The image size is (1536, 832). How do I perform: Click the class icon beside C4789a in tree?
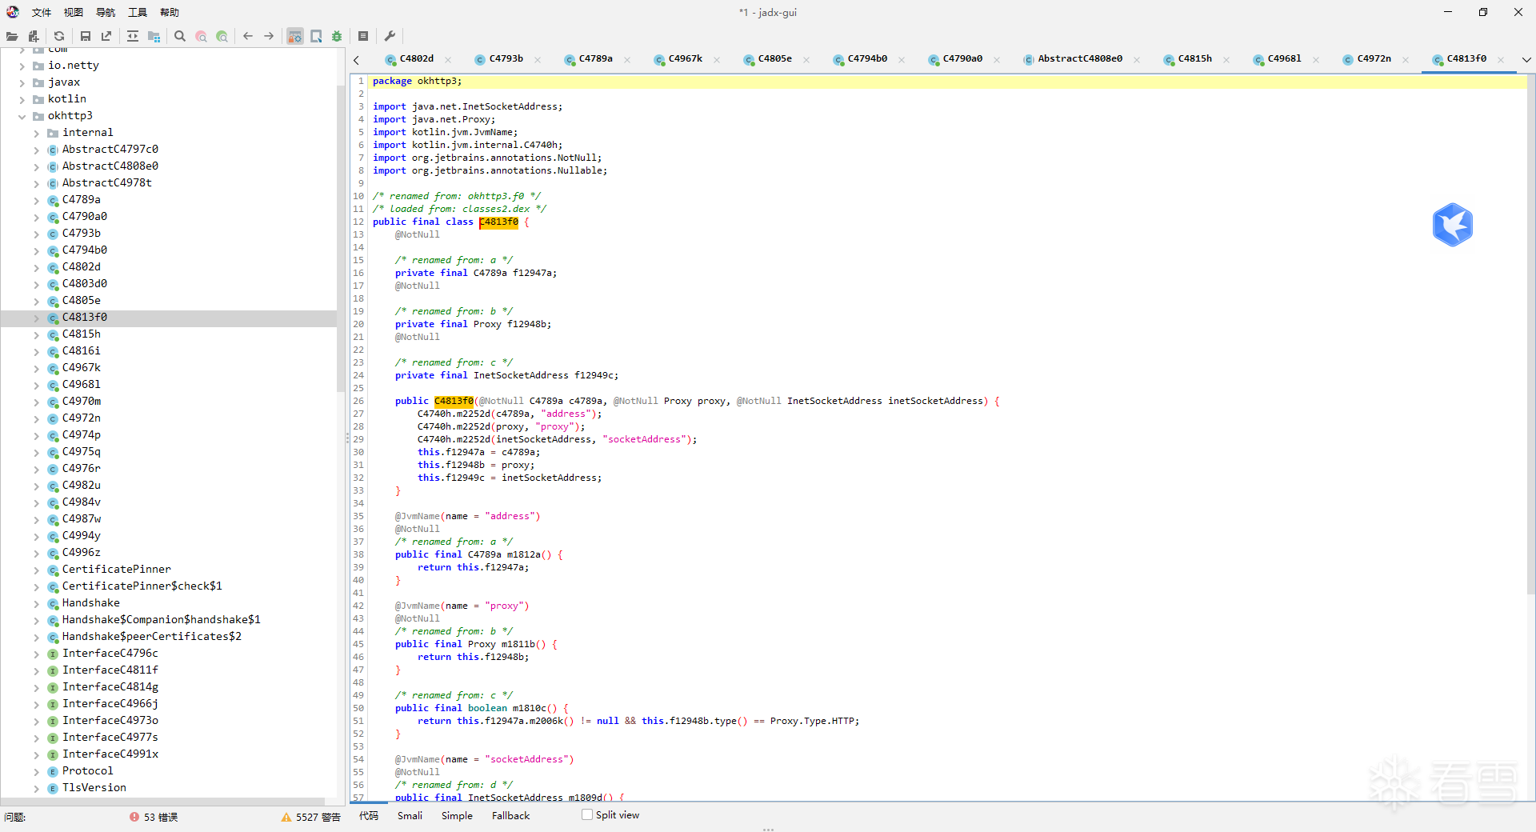[x=53, y=200]
